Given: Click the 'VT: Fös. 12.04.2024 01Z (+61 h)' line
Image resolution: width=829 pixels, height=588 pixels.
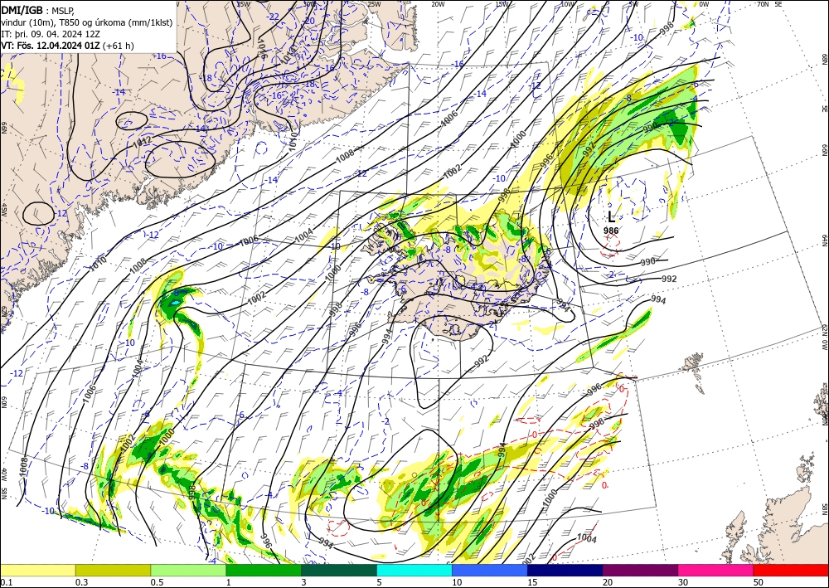Looking at the screenshot, I should point(67,46).
